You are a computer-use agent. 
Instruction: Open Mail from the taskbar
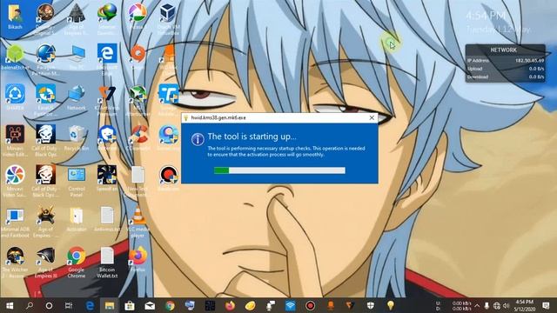[x=150, y=305]
